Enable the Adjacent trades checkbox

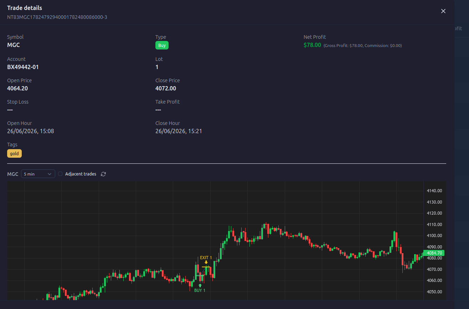(60, 174)
